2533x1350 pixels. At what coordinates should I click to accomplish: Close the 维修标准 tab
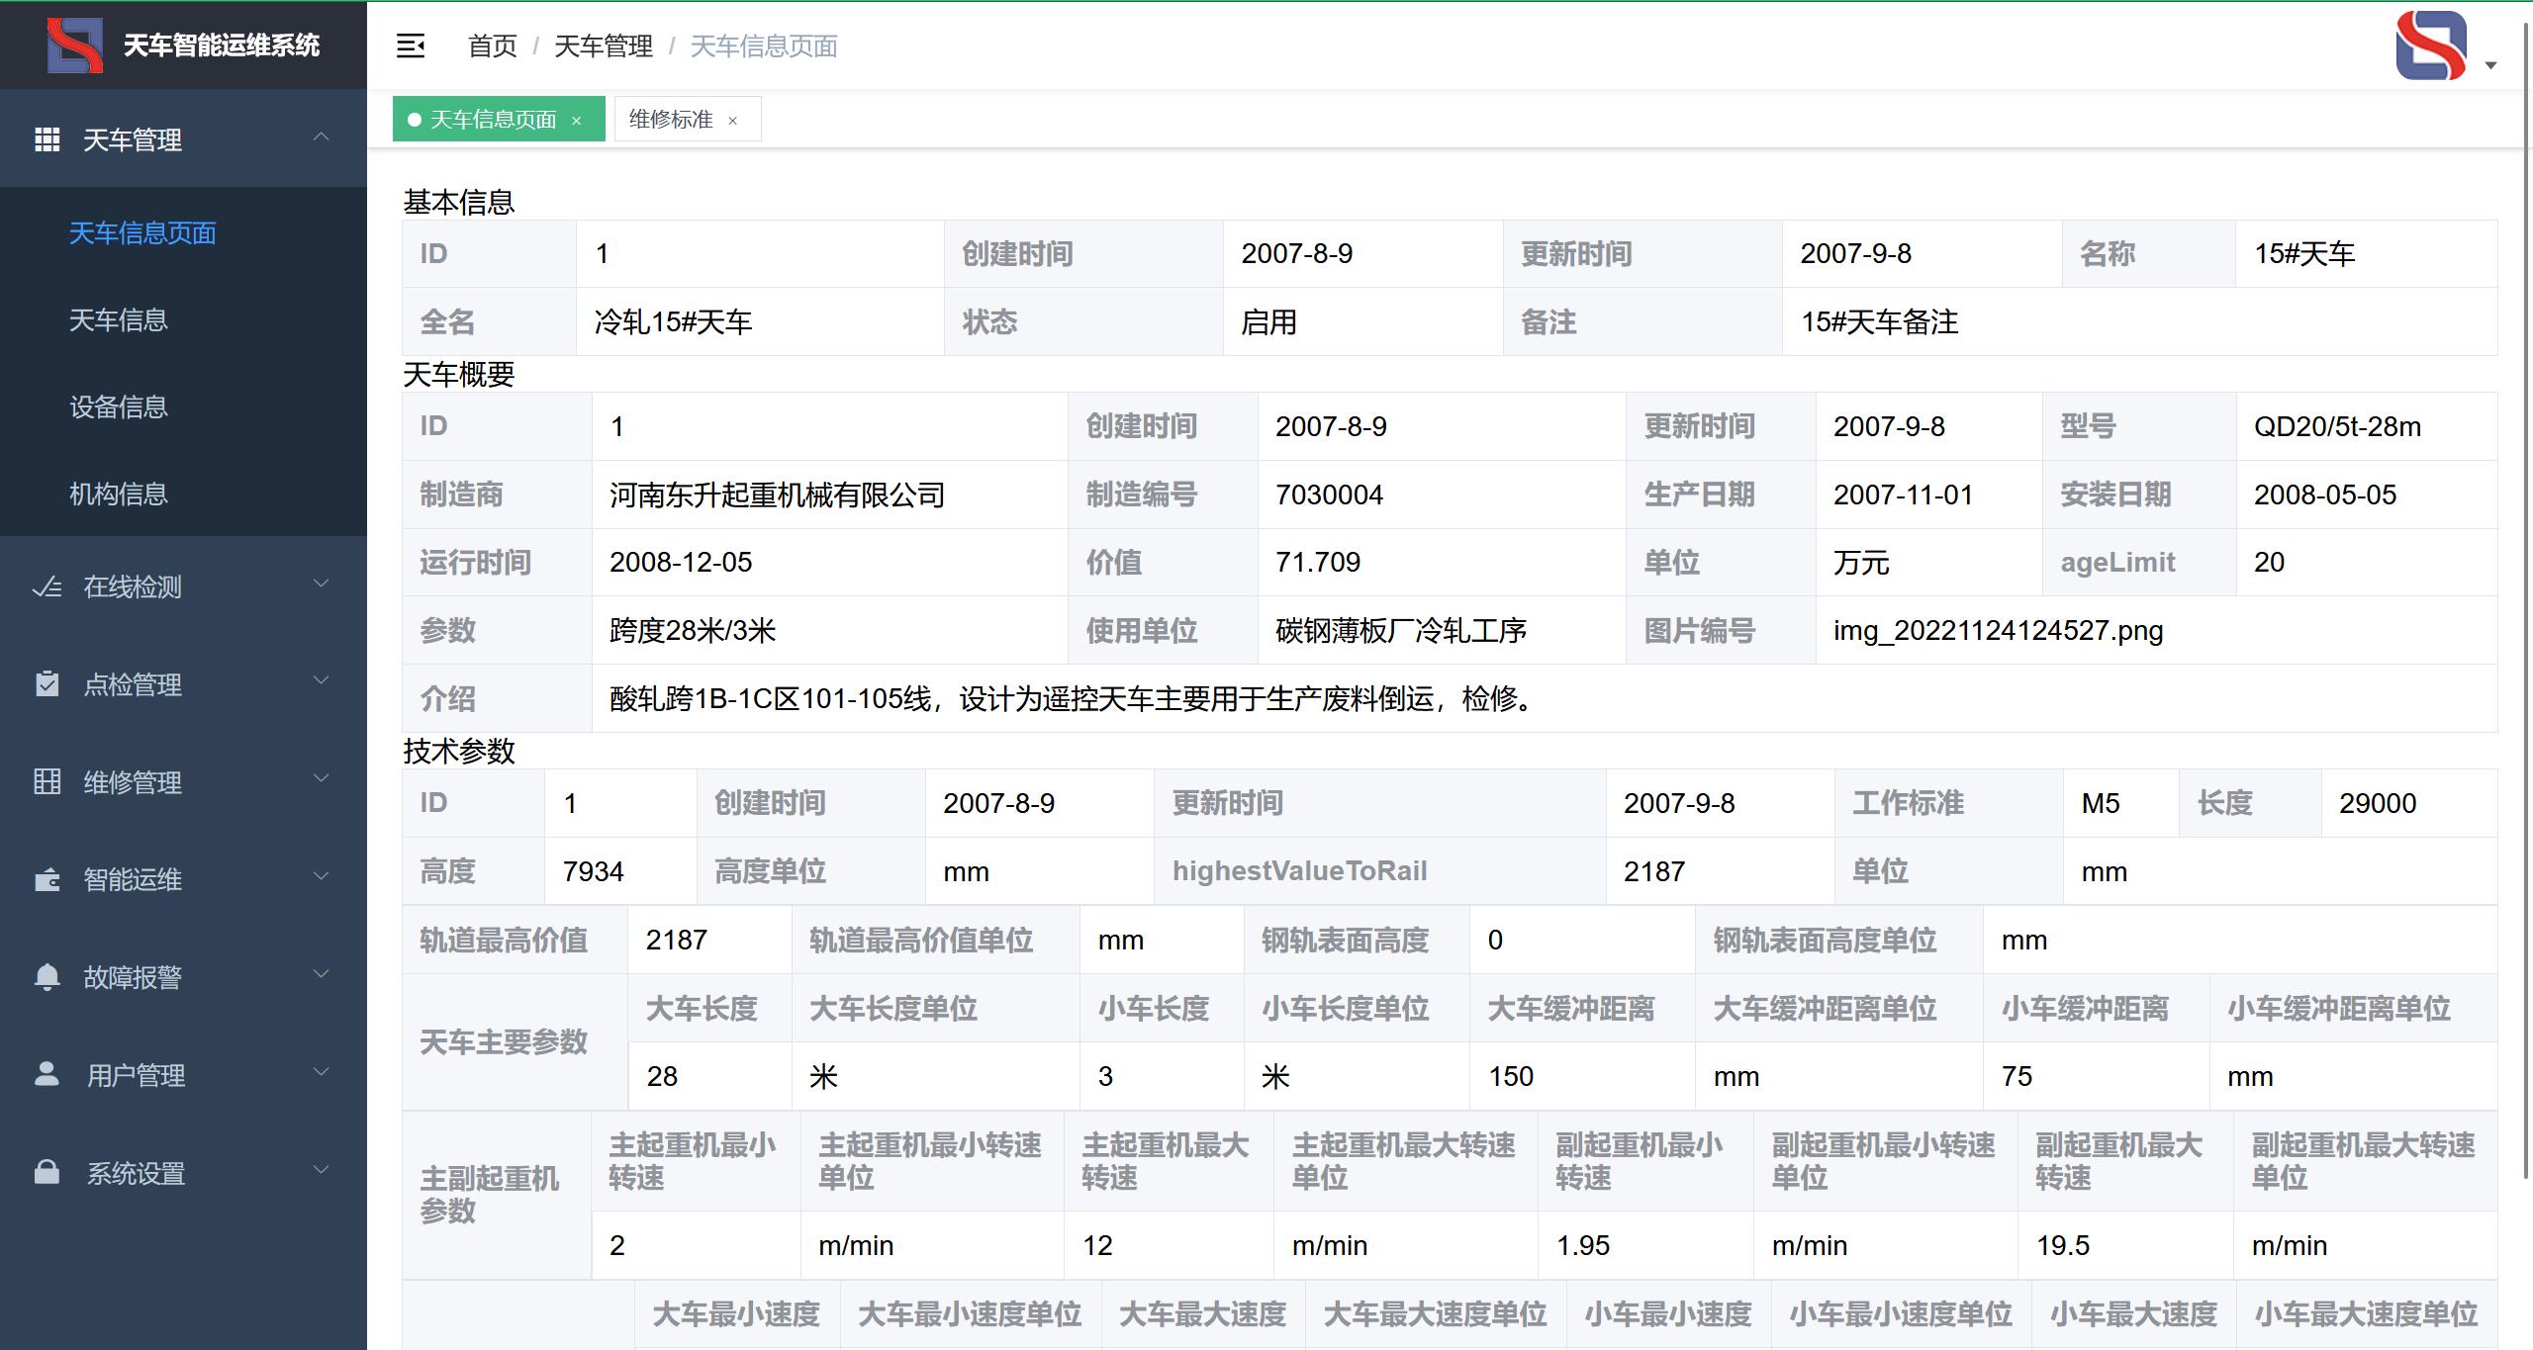click(733, 121)
